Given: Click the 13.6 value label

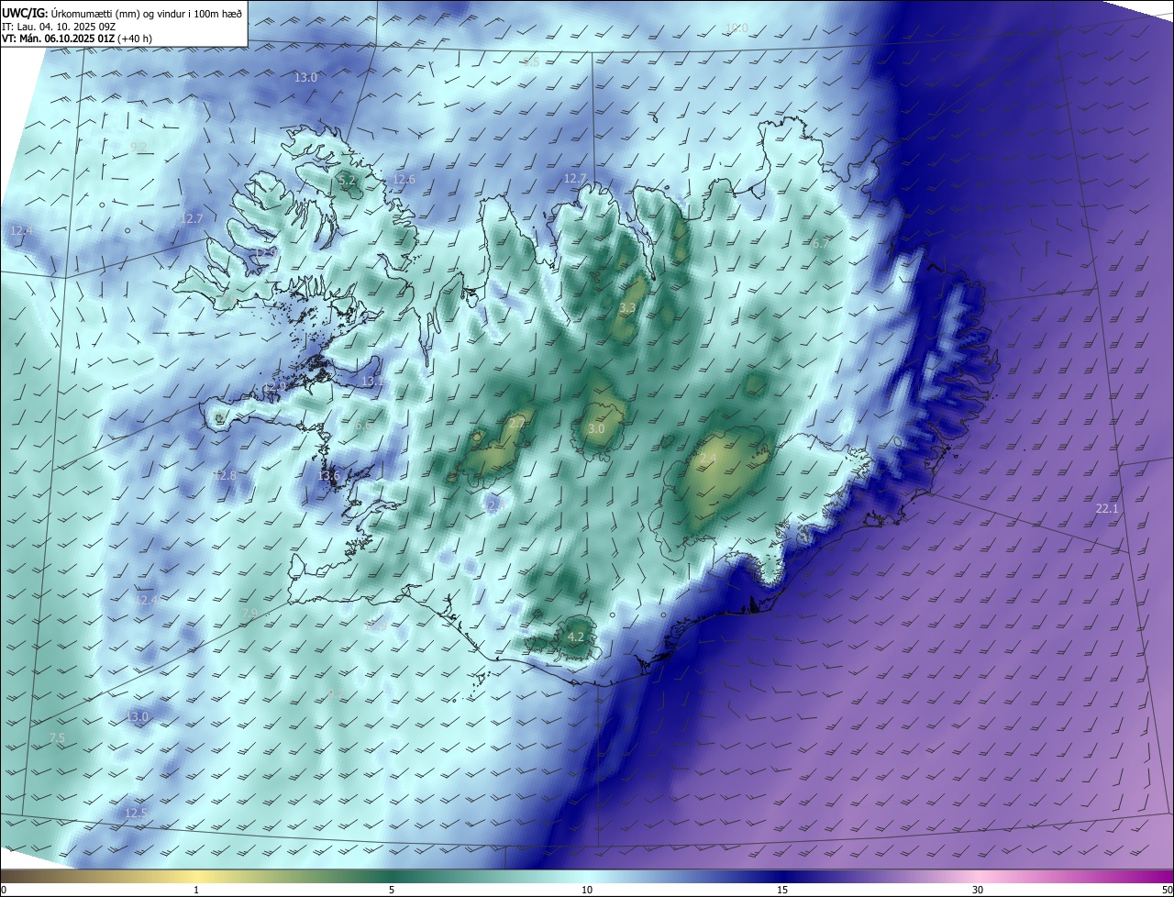Looking at the screenshot, I should (328, 475).
